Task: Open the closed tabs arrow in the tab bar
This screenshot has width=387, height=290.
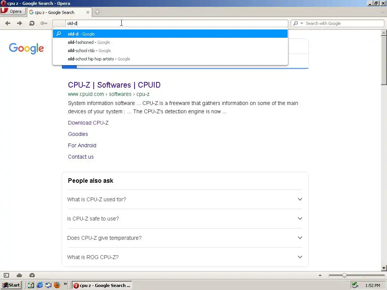Action: click(382, 12)
